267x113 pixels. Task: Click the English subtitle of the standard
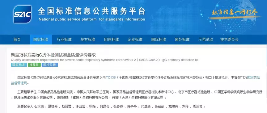click(105, 60)
